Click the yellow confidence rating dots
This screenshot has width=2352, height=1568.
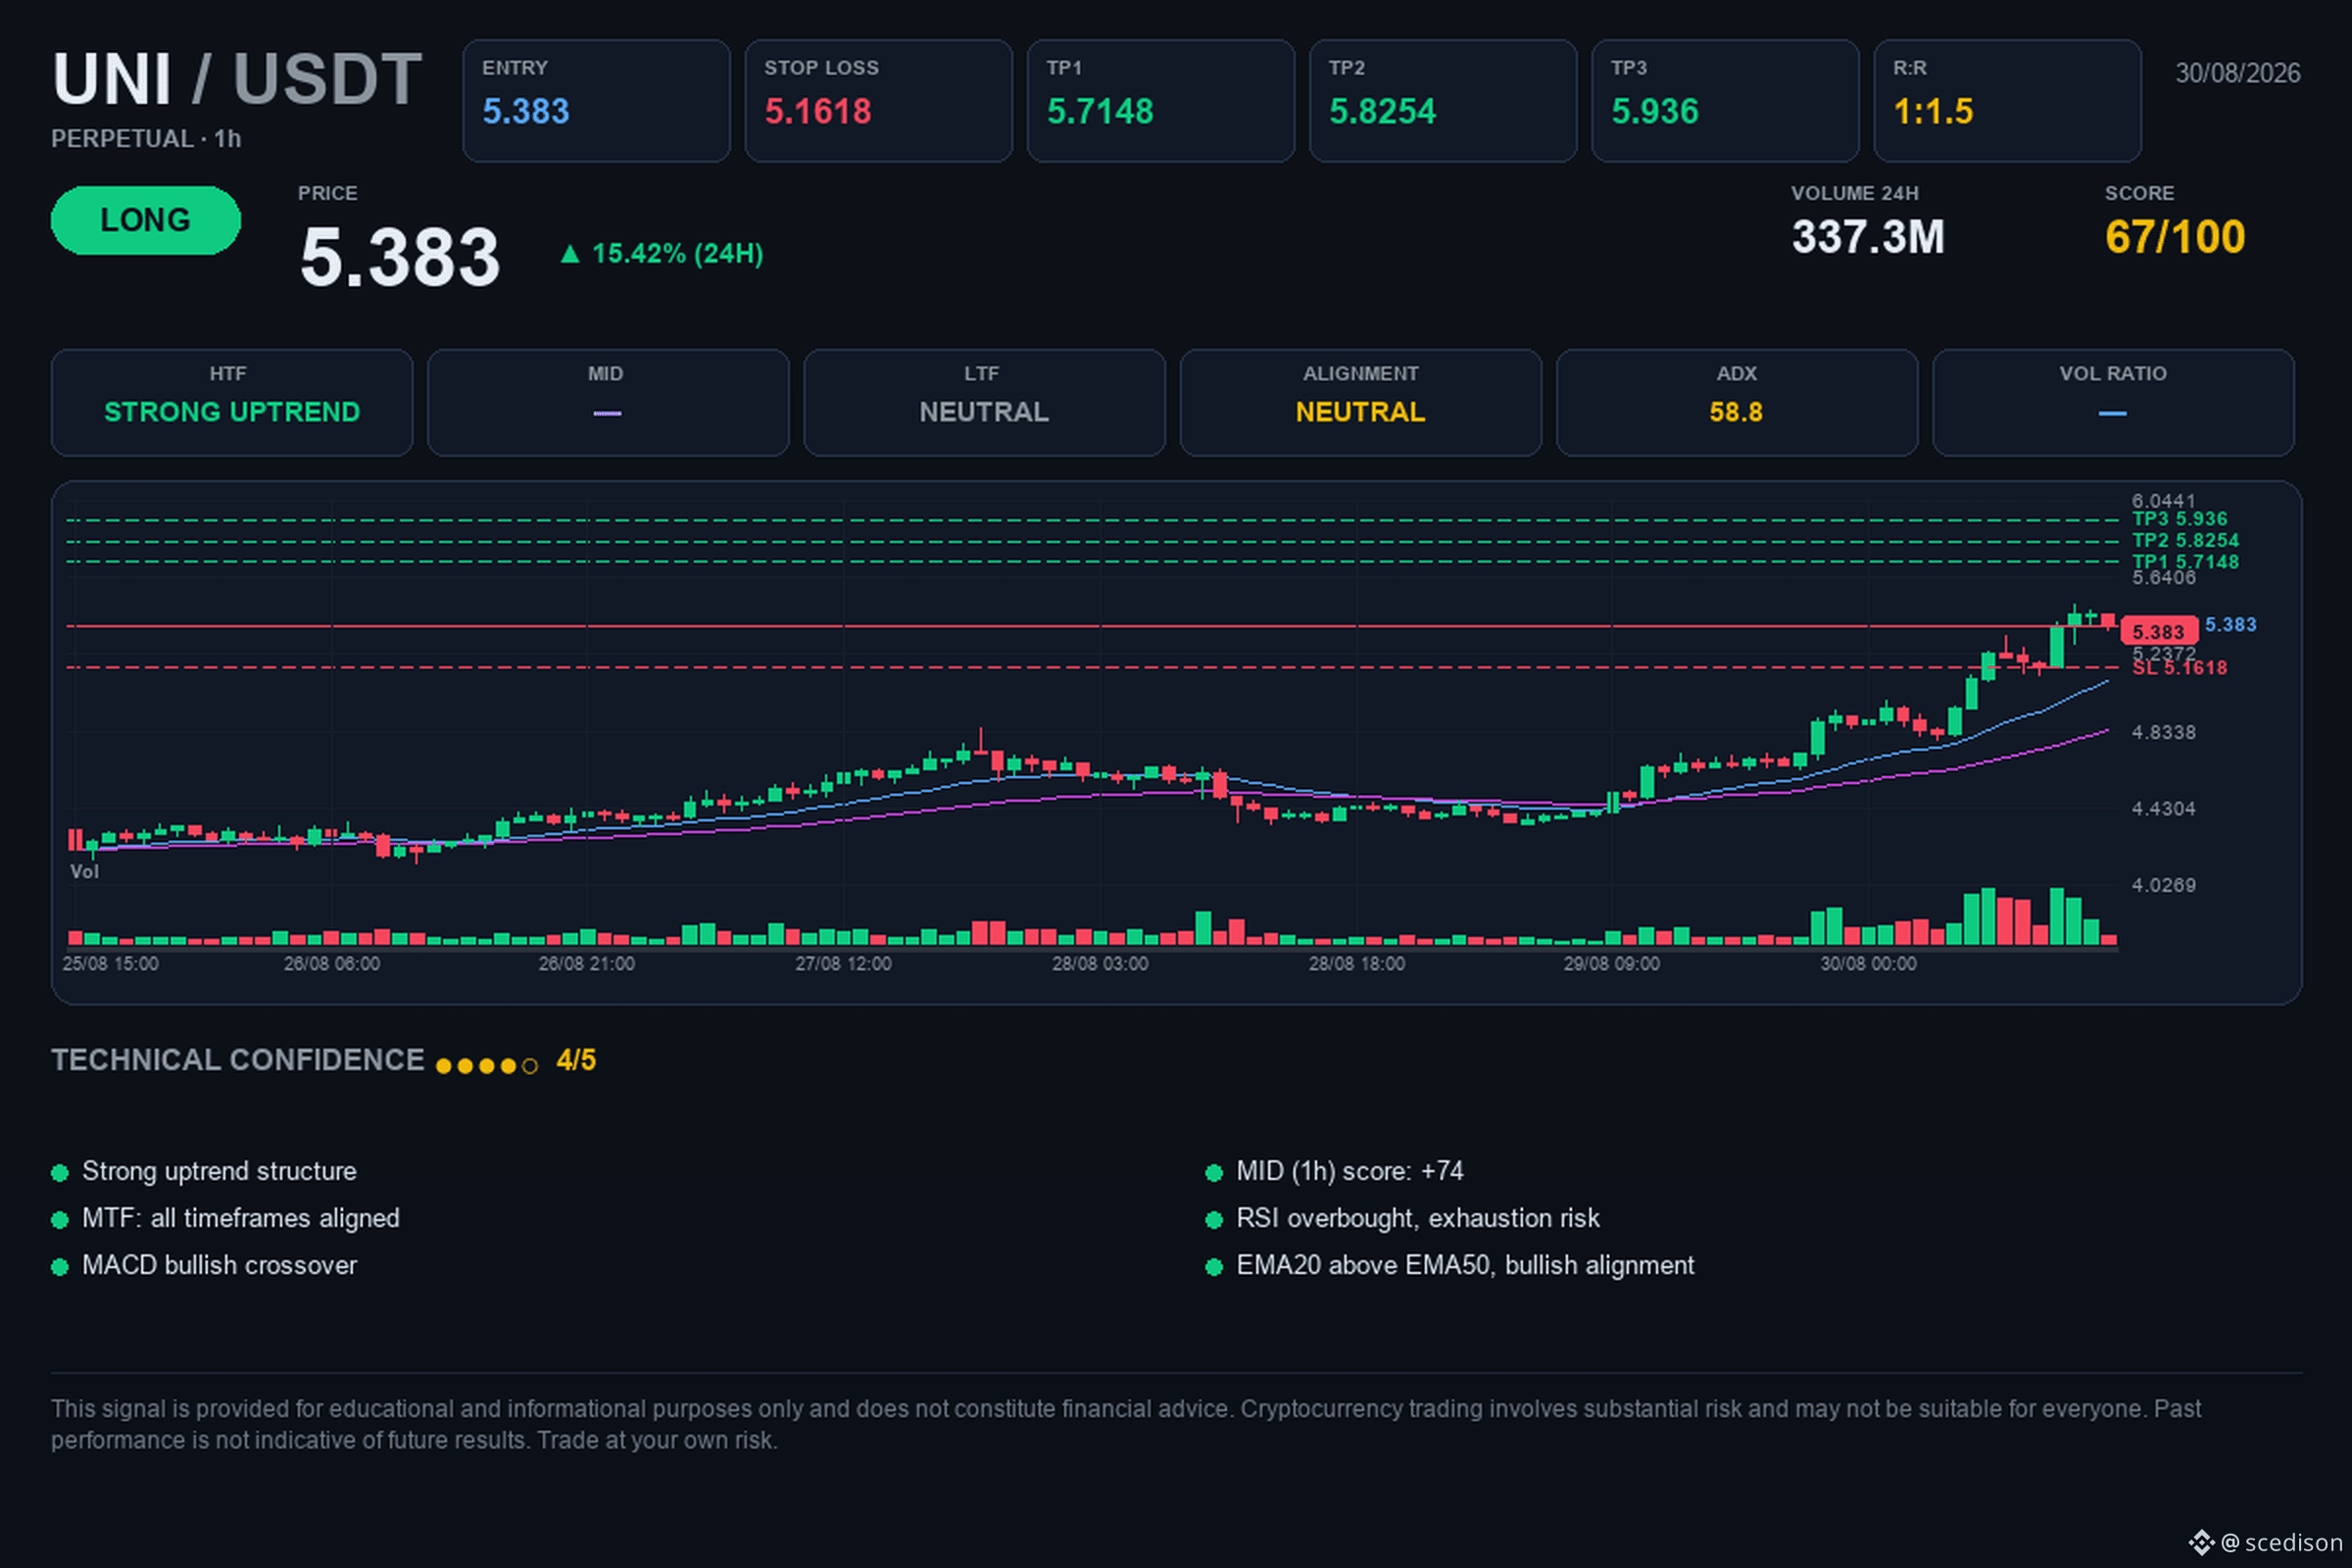coord(487,1066)
